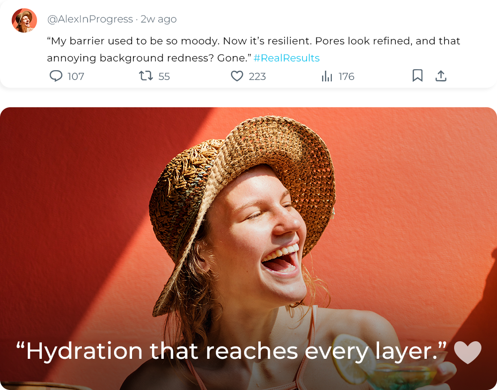Click the 107 replies count
The width and height of the screenshot is (497, 390).
[x=76, y=77]
